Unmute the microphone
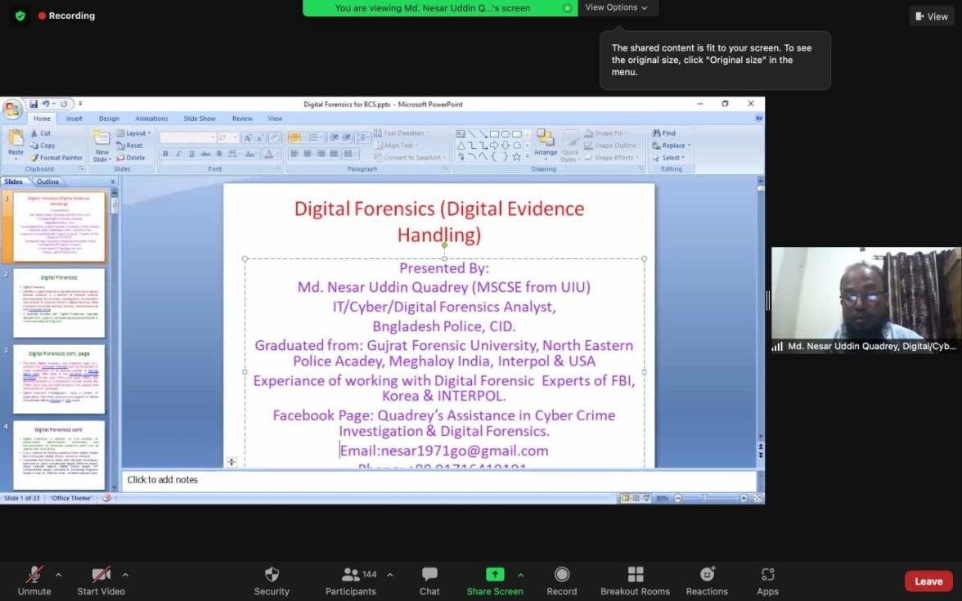The image size is (962, 601). pos(34,581)
